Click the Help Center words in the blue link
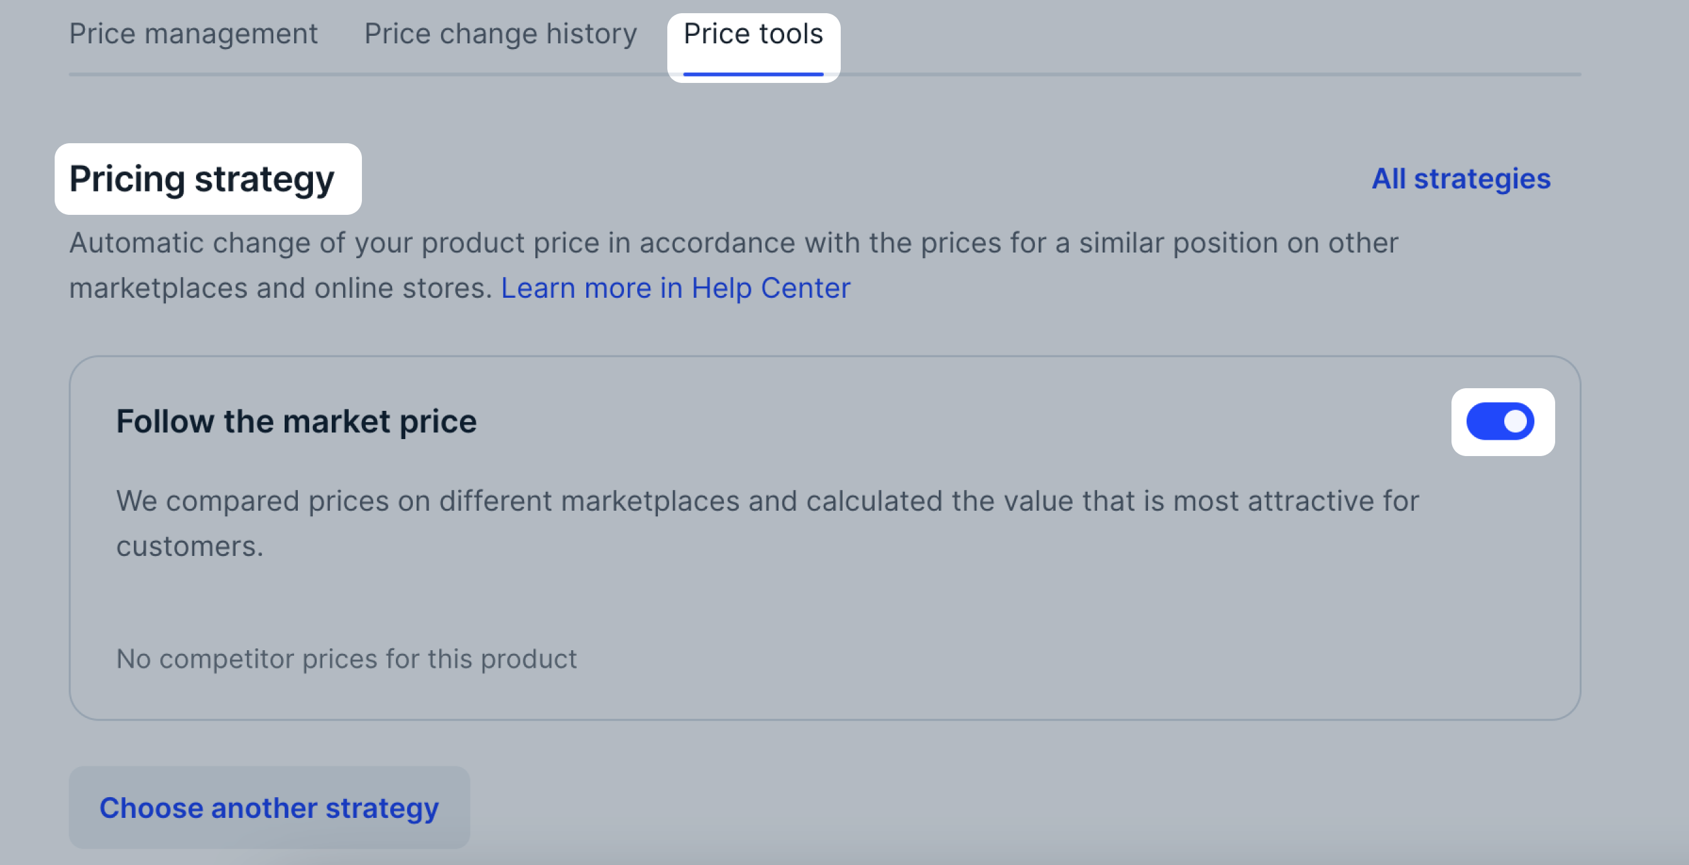1689x865 pixels. [x=771, y=288]
